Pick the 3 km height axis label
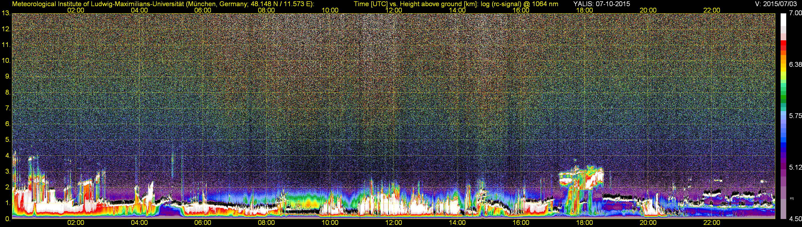802x227 pixels. [8, 172]
